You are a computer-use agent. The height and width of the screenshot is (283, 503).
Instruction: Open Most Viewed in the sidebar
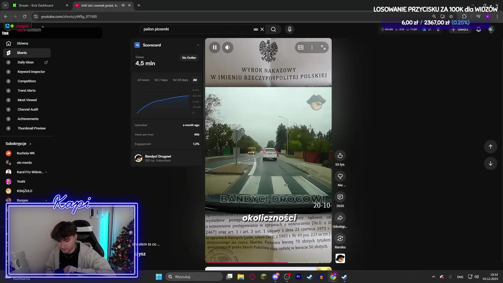click(27, 100)
